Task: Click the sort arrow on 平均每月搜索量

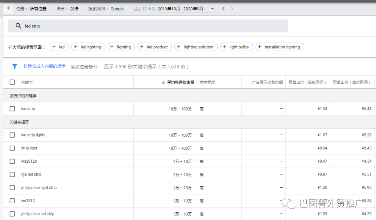Action: pyautogui.click(x=164, y=82)
